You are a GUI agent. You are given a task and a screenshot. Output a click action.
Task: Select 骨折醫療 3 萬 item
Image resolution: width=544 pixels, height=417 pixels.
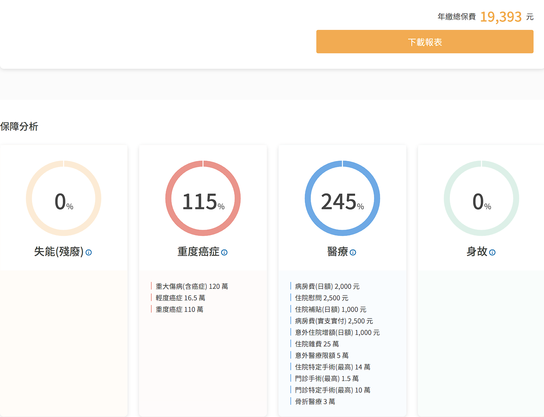[x=315, y=402]
